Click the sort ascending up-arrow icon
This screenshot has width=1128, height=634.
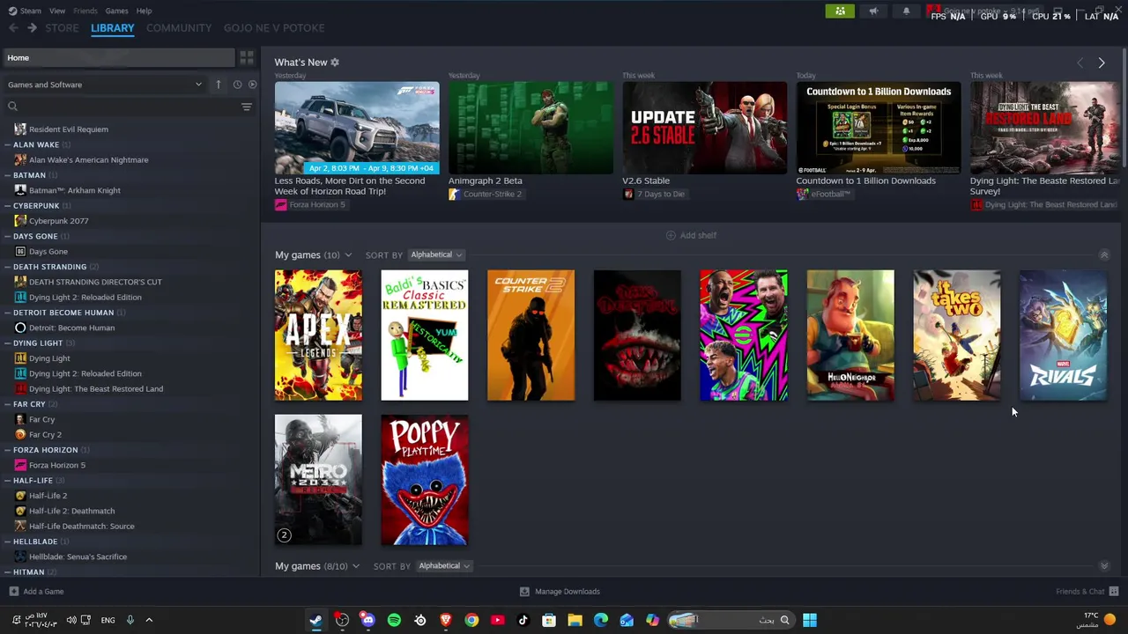219,85
